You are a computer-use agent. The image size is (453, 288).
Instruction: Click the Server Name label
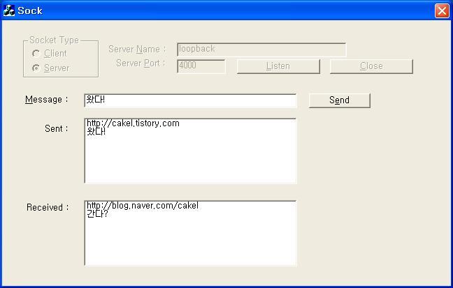pos(137,50)
